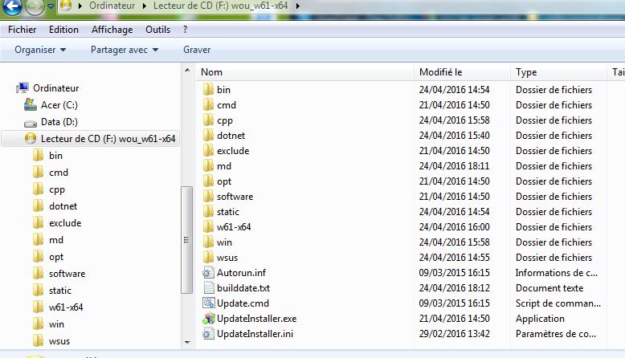Select UpdateInstaller.ini settings file icon
625x358 pixels.
pyautogui.click(x=208, y=334)
